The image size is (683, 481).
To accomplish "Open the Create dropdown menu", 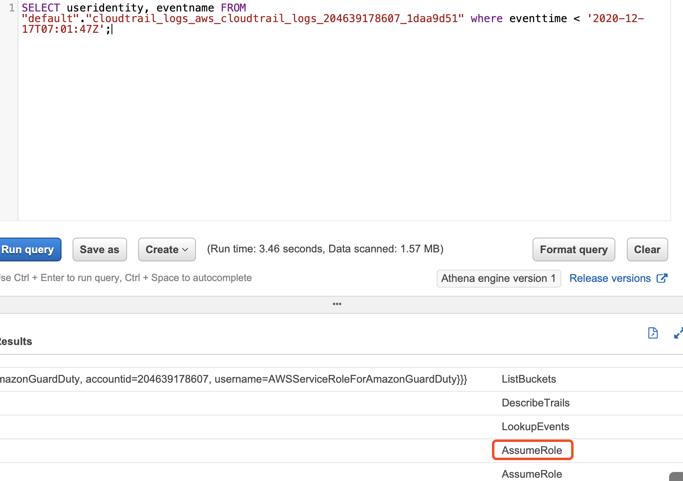I will 167,250.
